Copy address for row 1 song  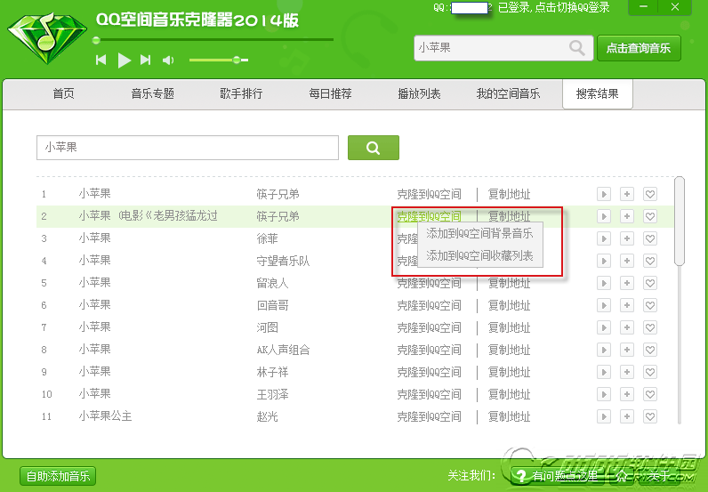point(510,194)
